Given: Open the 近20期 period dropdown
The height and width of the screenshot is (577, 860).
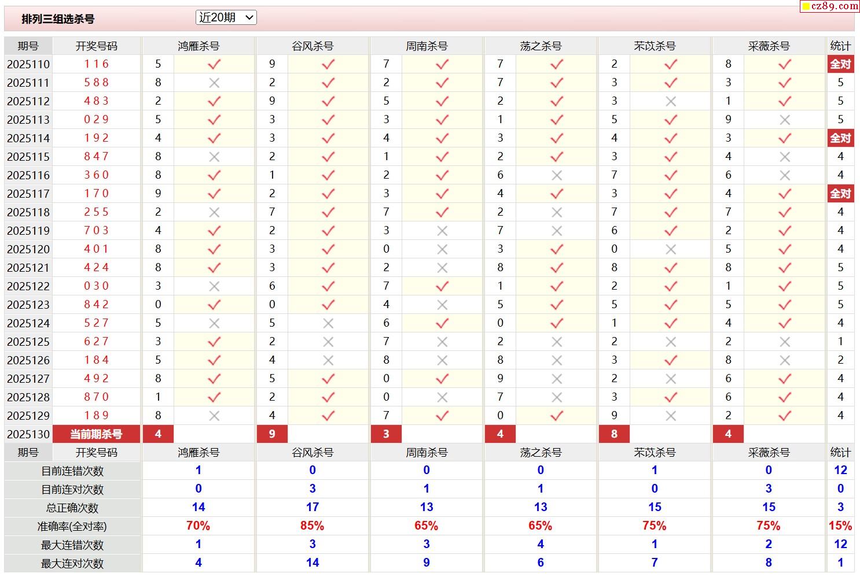Looking at the screenshot, I should tap(226, 17).
